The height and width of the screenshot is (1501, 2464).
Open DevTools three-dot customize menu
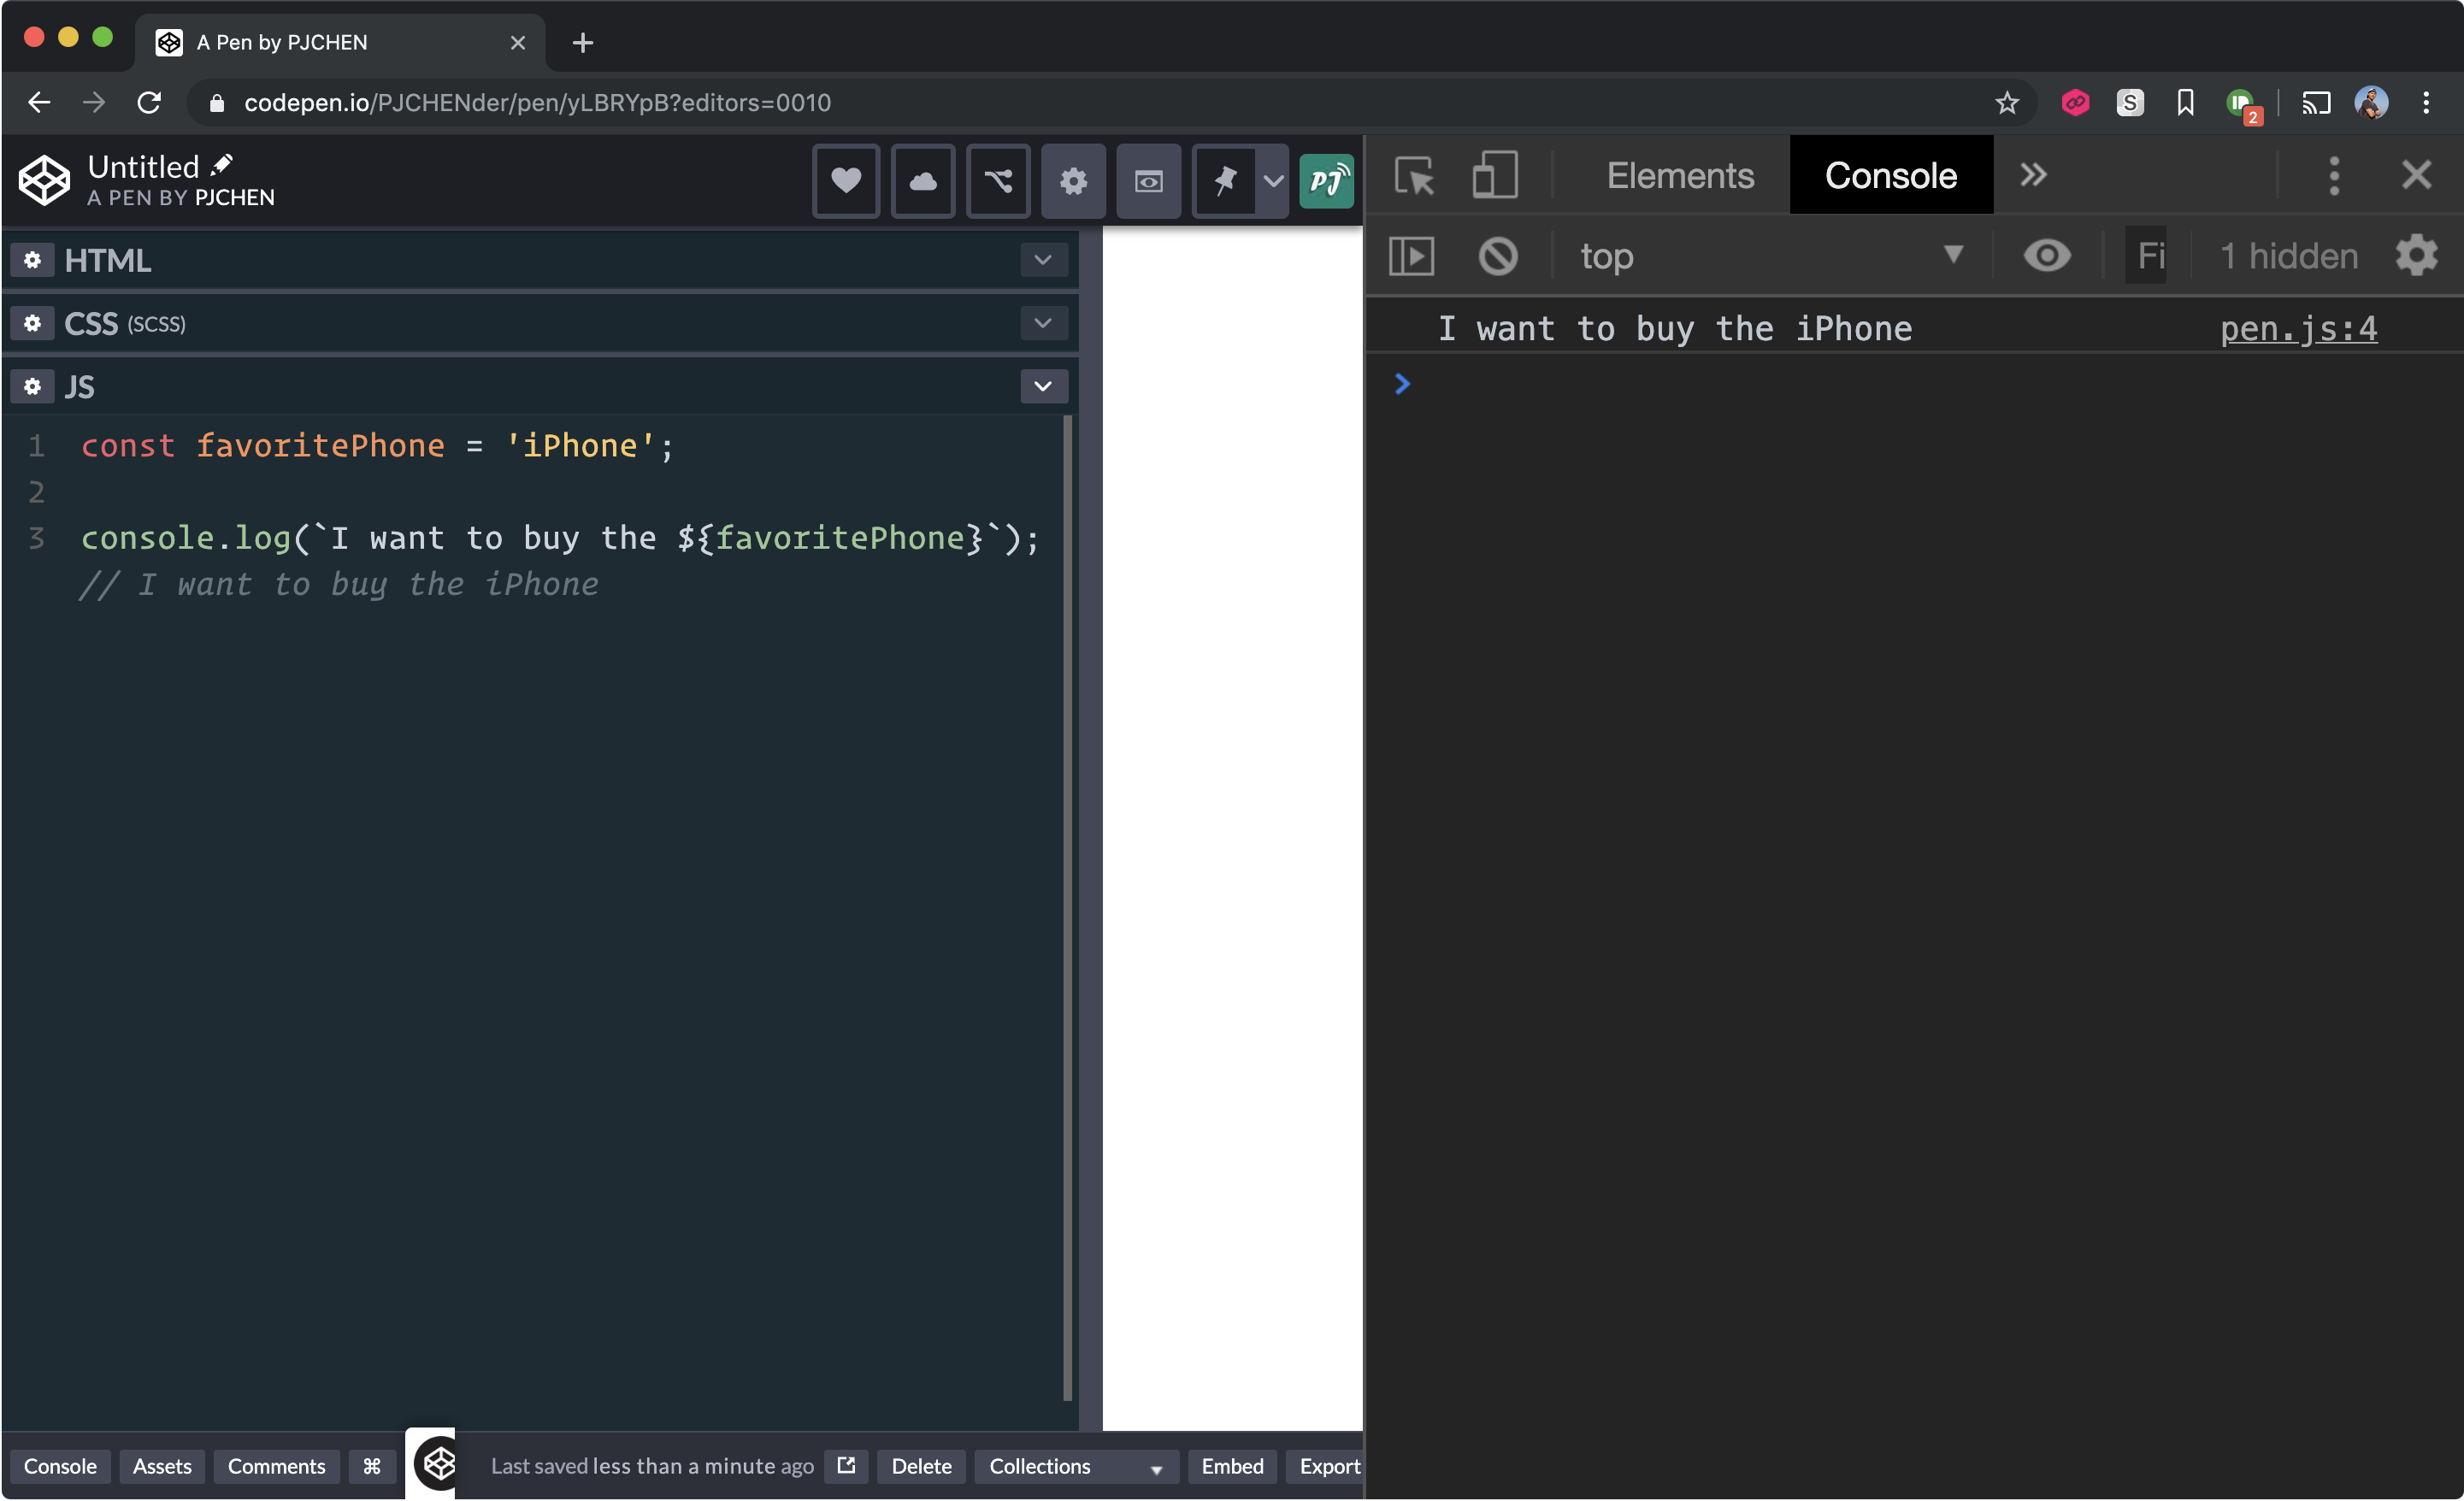2334,176
